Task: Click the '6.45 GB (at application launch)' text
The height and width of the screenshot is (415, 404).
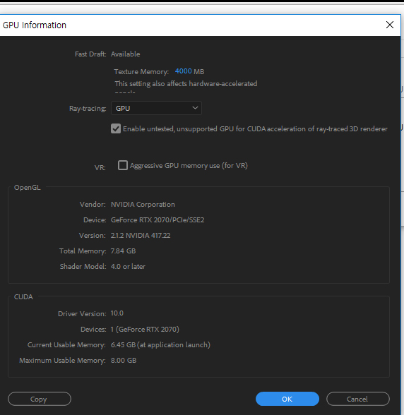Action: click(160, 345)
